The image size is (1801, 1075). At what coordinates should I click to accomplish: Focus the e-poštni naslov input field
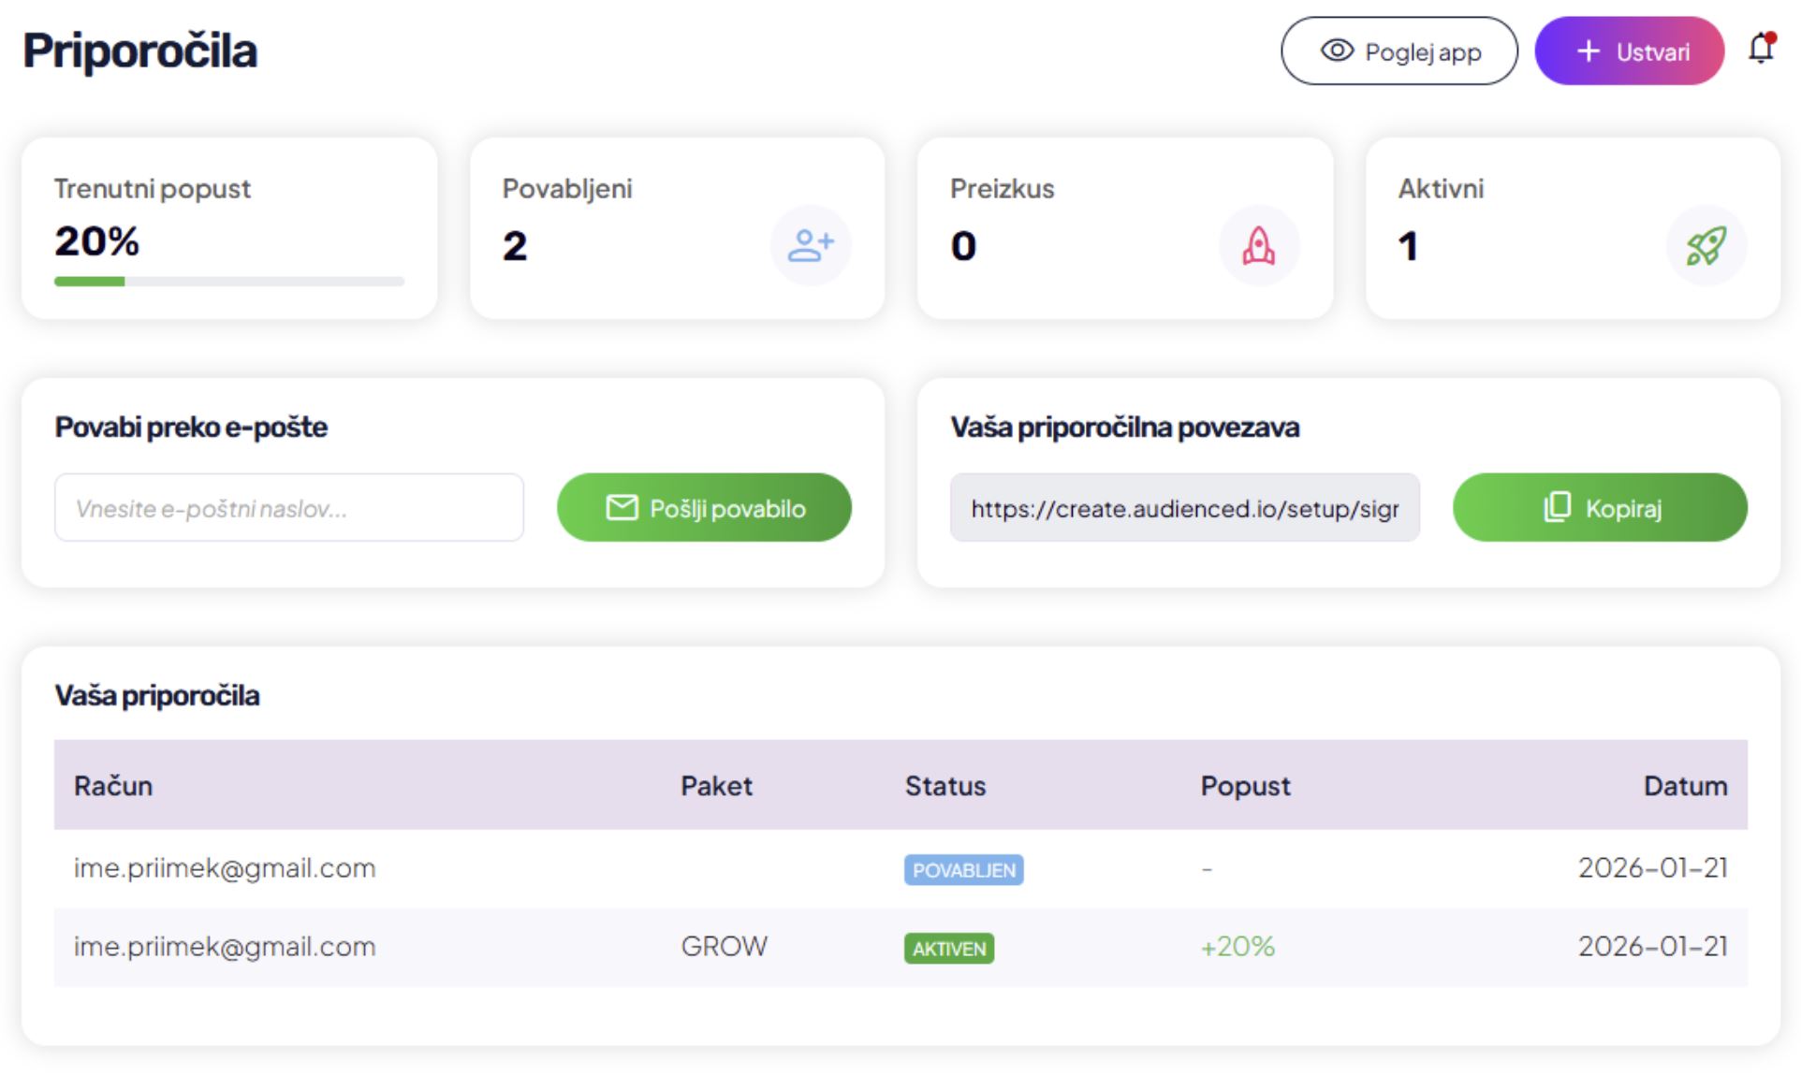tap(288, 508)
